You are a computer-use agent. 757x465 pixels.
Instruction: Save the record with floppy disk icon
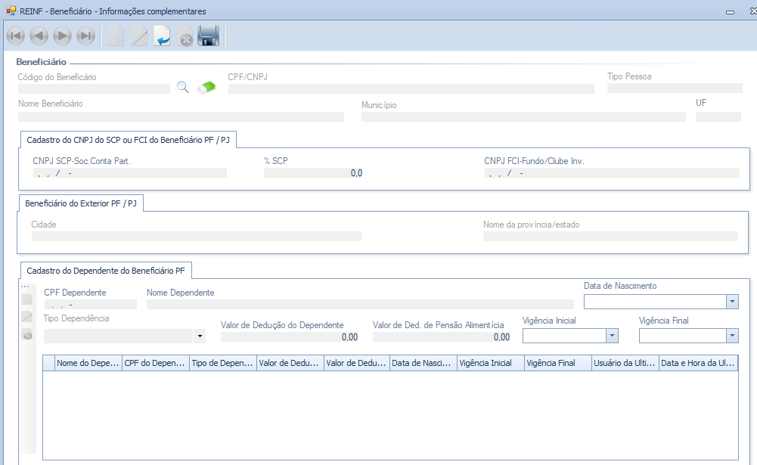pyautogui.click(x=209, y=36)
